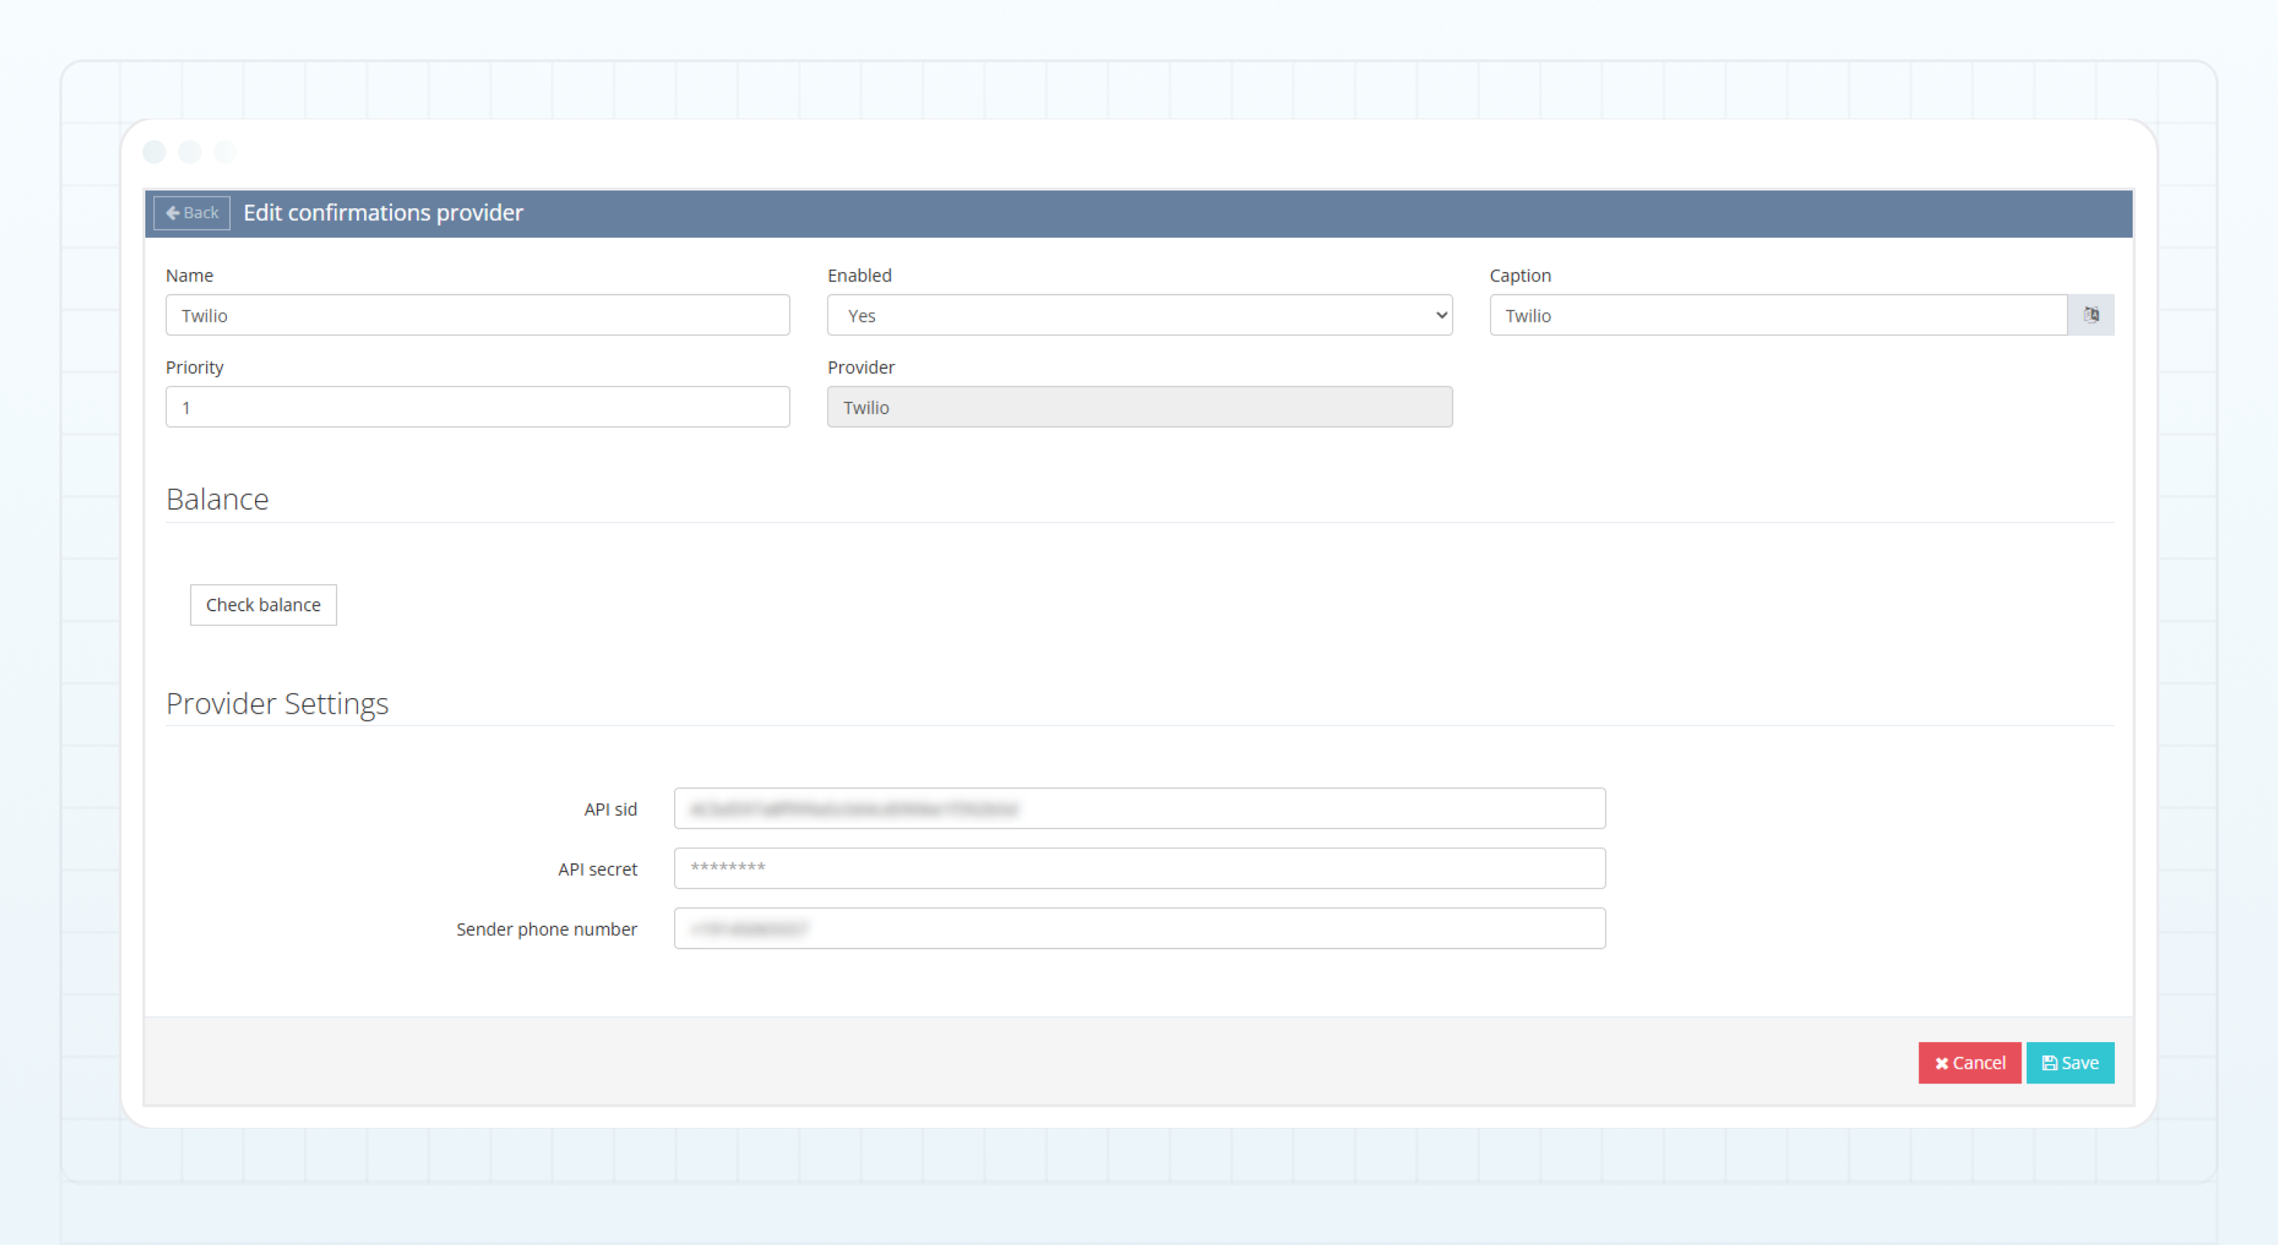The image size is (2278, 1245).
Task: Click the X icon on the Cancel button
Action: click(1942, 1062)
